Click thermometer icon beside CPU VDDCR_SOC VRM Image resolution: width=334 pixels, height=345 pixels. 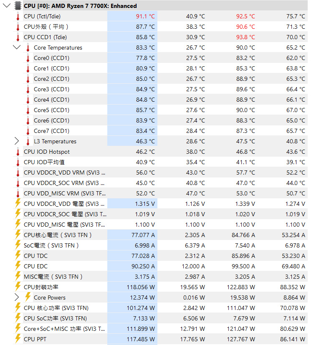(18, 183)
